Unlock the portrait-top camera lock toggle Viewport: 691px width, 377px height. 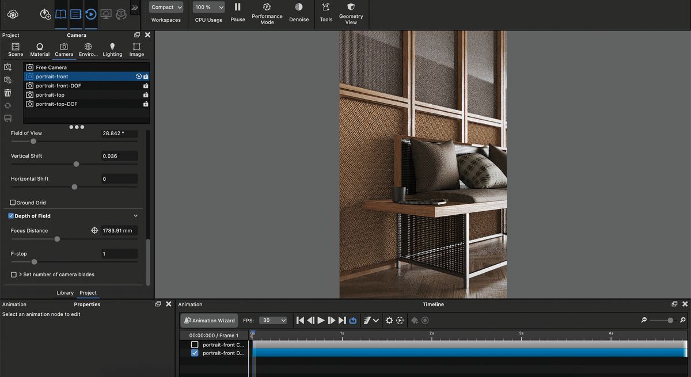click(x=146, y=94)
